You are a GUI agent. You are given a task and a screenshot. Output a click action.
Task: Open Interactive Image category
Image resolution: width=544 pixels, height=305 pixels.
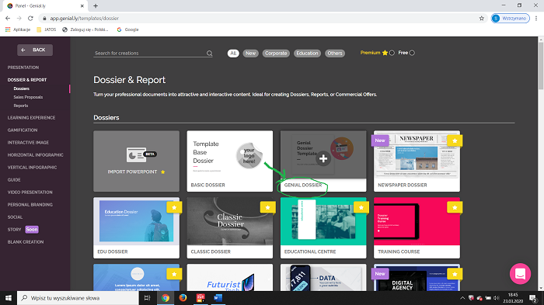(28, 143)
